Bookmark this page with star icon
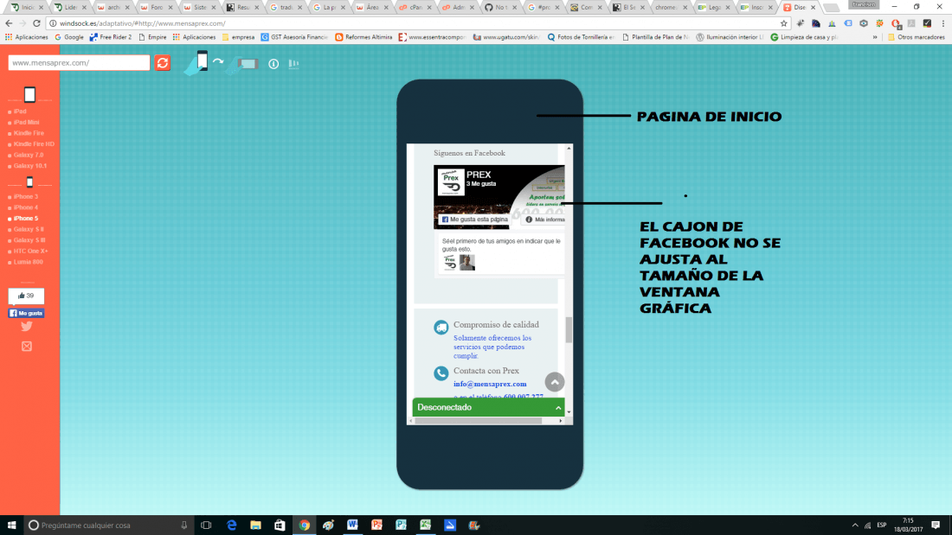952x535 pixels. (x=784, y=23)
